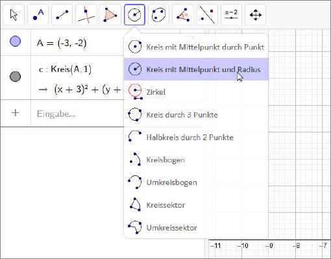
Task: Select the Reflect about line tool
Action: [x=207, y=15]
